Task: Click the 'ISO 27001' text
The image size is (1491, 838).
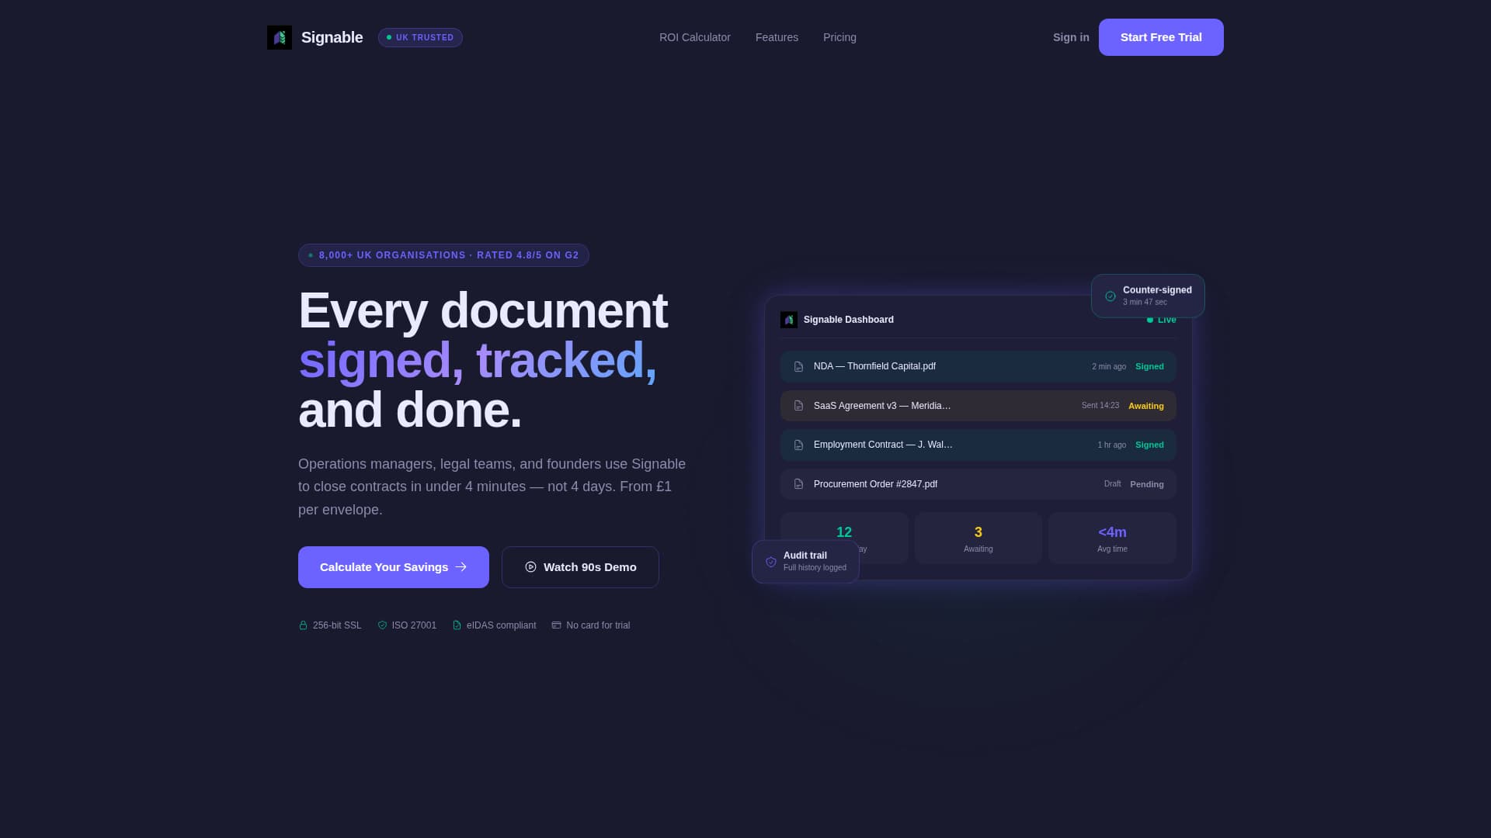Action: coord(414,625)
